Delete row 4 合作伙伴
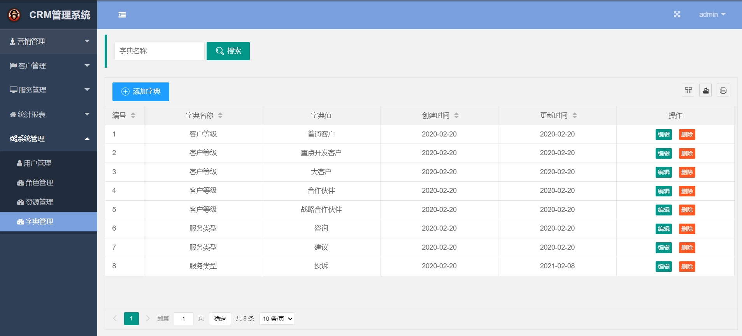The width and height of the screenshot is (742, 336). (687, 191)
